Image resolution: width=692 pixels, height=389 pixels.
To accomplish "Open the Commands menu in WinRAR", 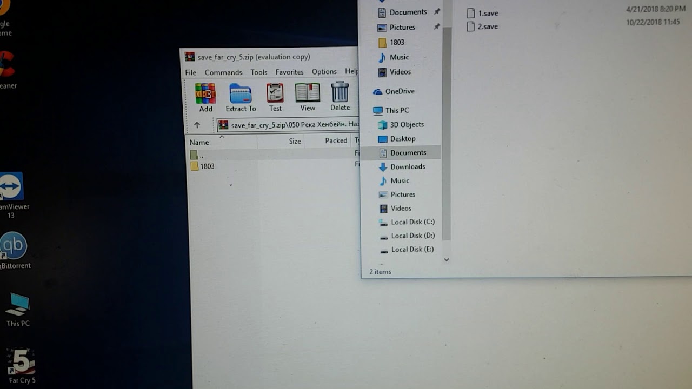I will coord(223,72).
